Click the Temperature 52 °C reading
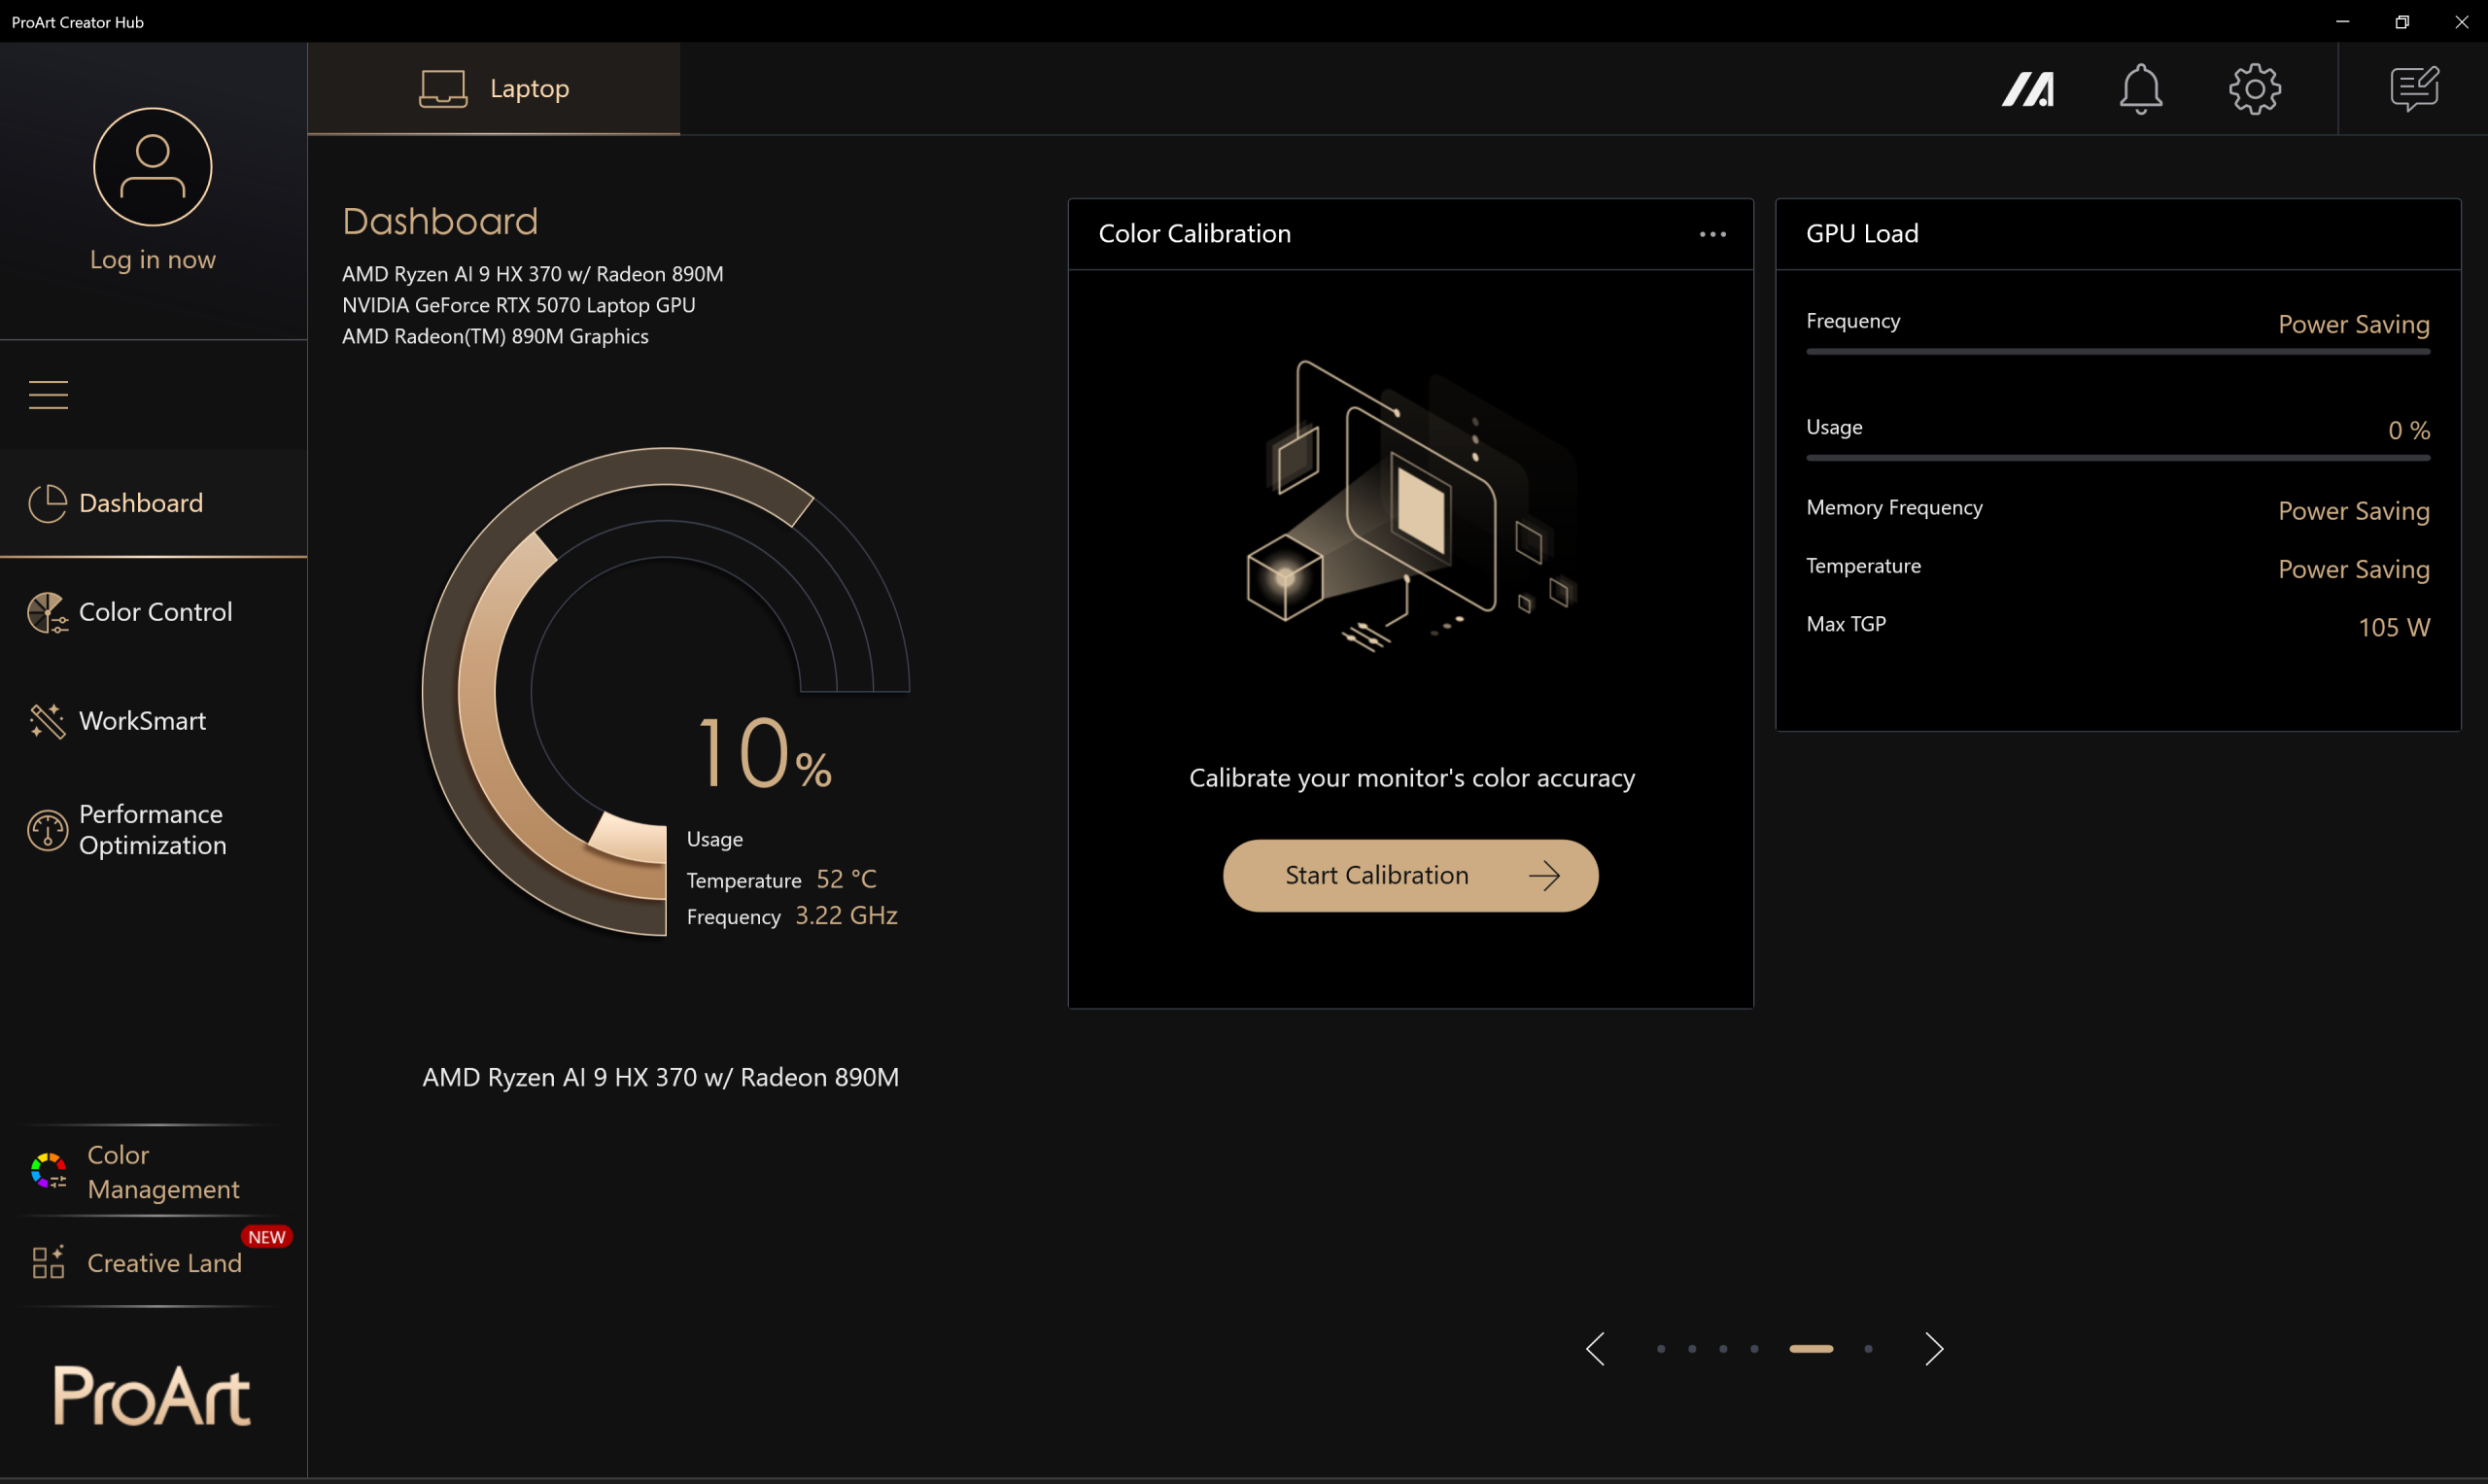This screenshot has height=1484, width=2488. point(846,879)
